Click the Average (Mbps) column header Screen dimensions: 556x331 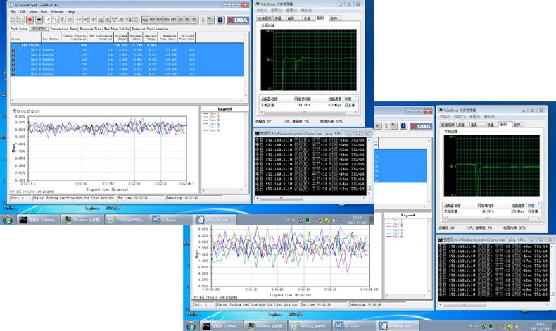pos(121,37)
